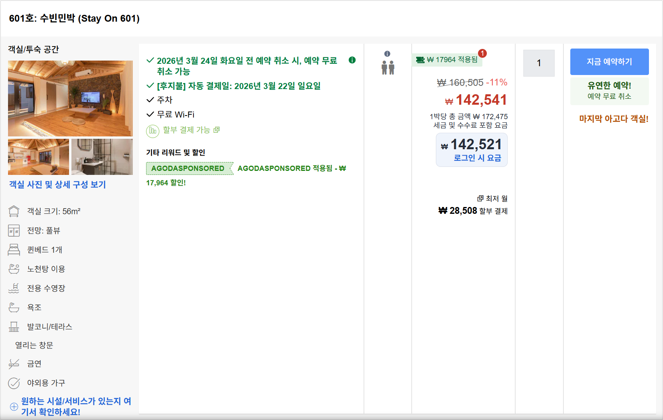663x420 pixels.
Task: Click the red notification badge on coupon
Action: point(482,53)
